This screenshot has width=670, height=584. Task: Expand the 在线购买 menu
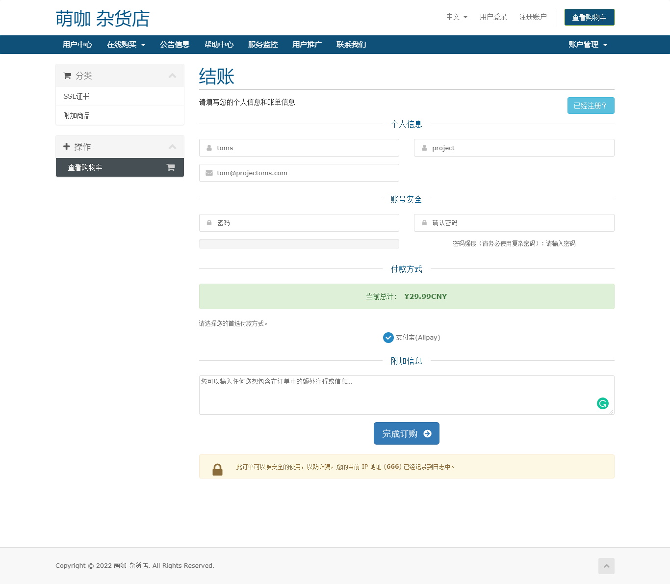pyautogui.click(x=126, y=45)
